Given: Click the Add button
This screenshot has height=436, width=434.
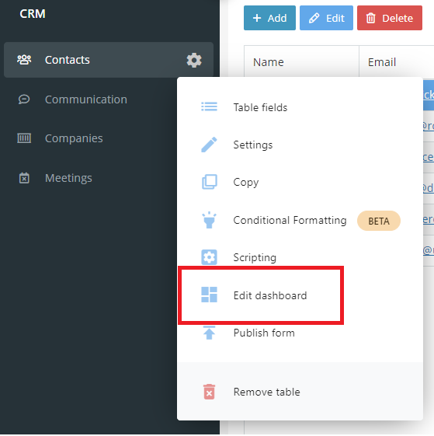Looking at the screenshot, I should coord(269,18).
